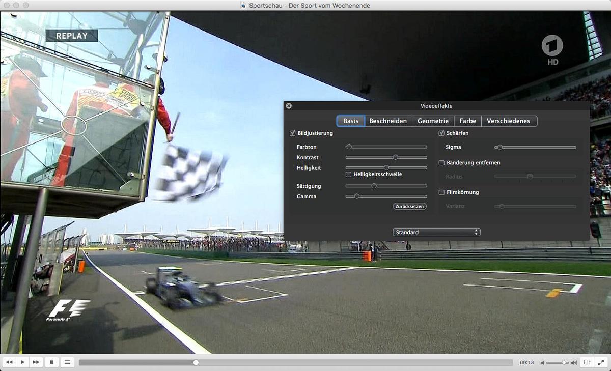Click the Kontrast slider handle
Screen dimensions: 611x371
coord(395,157)
